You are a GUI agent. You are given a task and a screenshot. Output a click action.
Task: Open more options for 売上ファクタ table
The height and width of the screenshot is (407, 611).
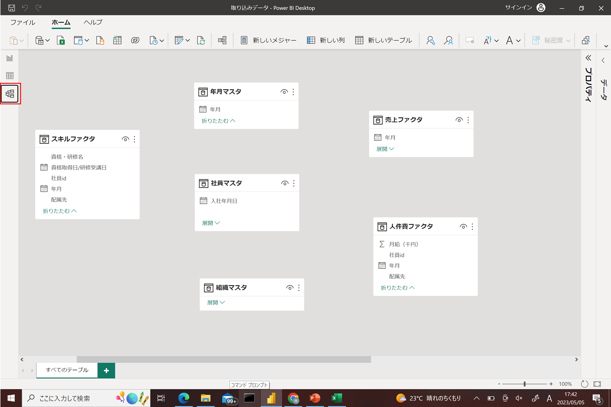click(x=468, y=120)
